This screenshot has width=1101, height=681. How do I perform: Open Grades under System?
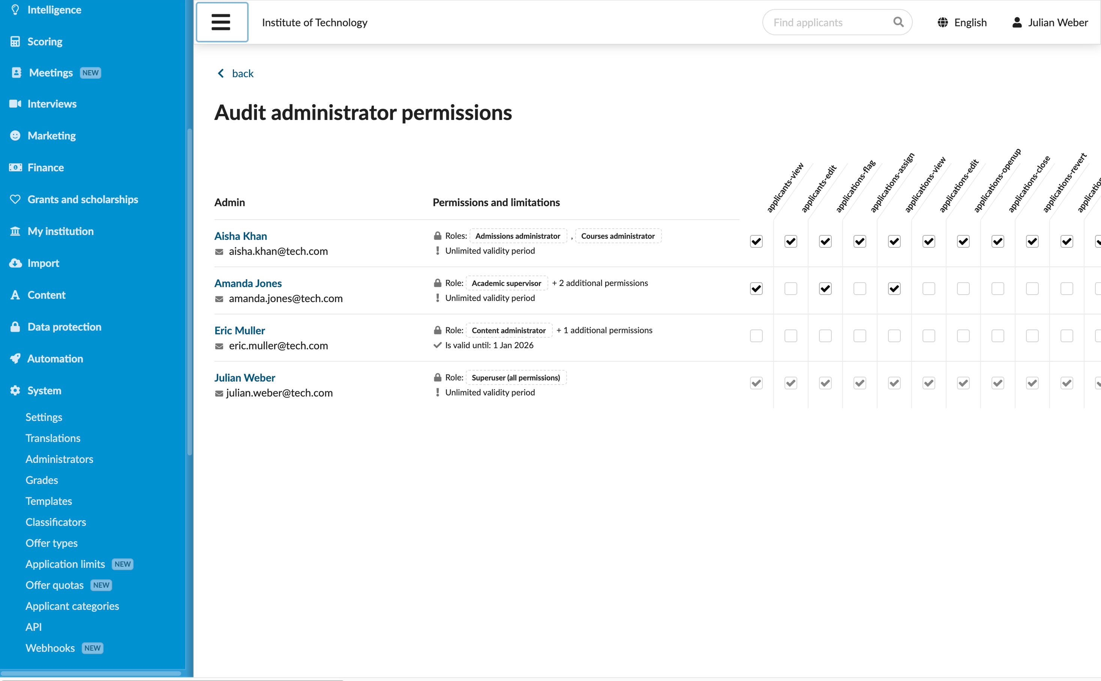pyautogui.click(x=42, y=480)
